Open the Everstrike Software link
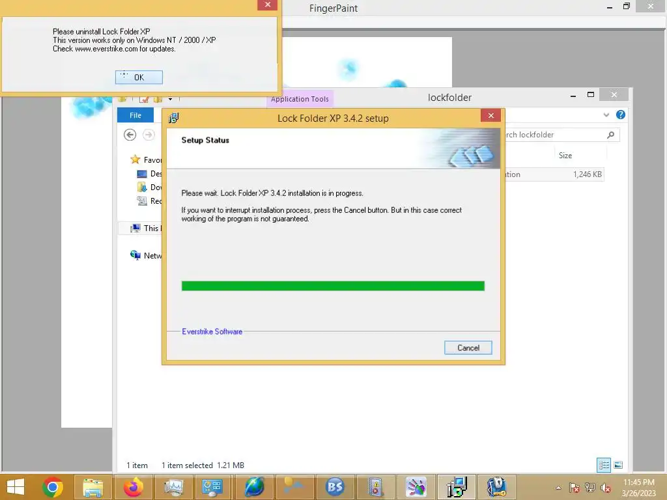This screenshot has height=500, width=667. pyautogui.click(x=212, y=331)
